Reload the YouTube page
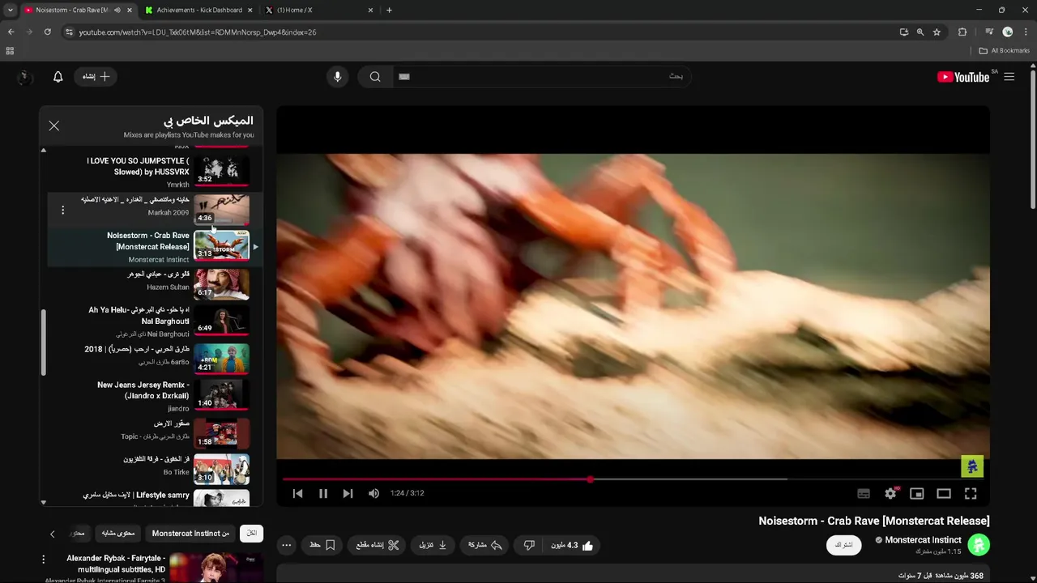This screenshot has height=583, width=1037. coord(47,32)
